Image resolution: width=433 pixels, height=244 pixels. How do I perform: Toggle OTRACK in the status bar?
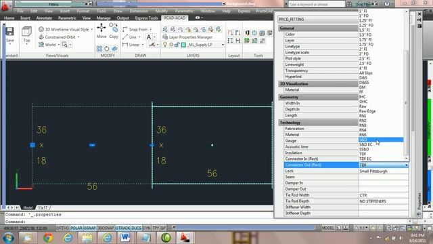pyautogui.click(x=122, y=228)
